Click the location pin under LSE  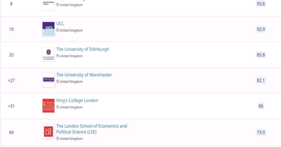tap(57, 138)
